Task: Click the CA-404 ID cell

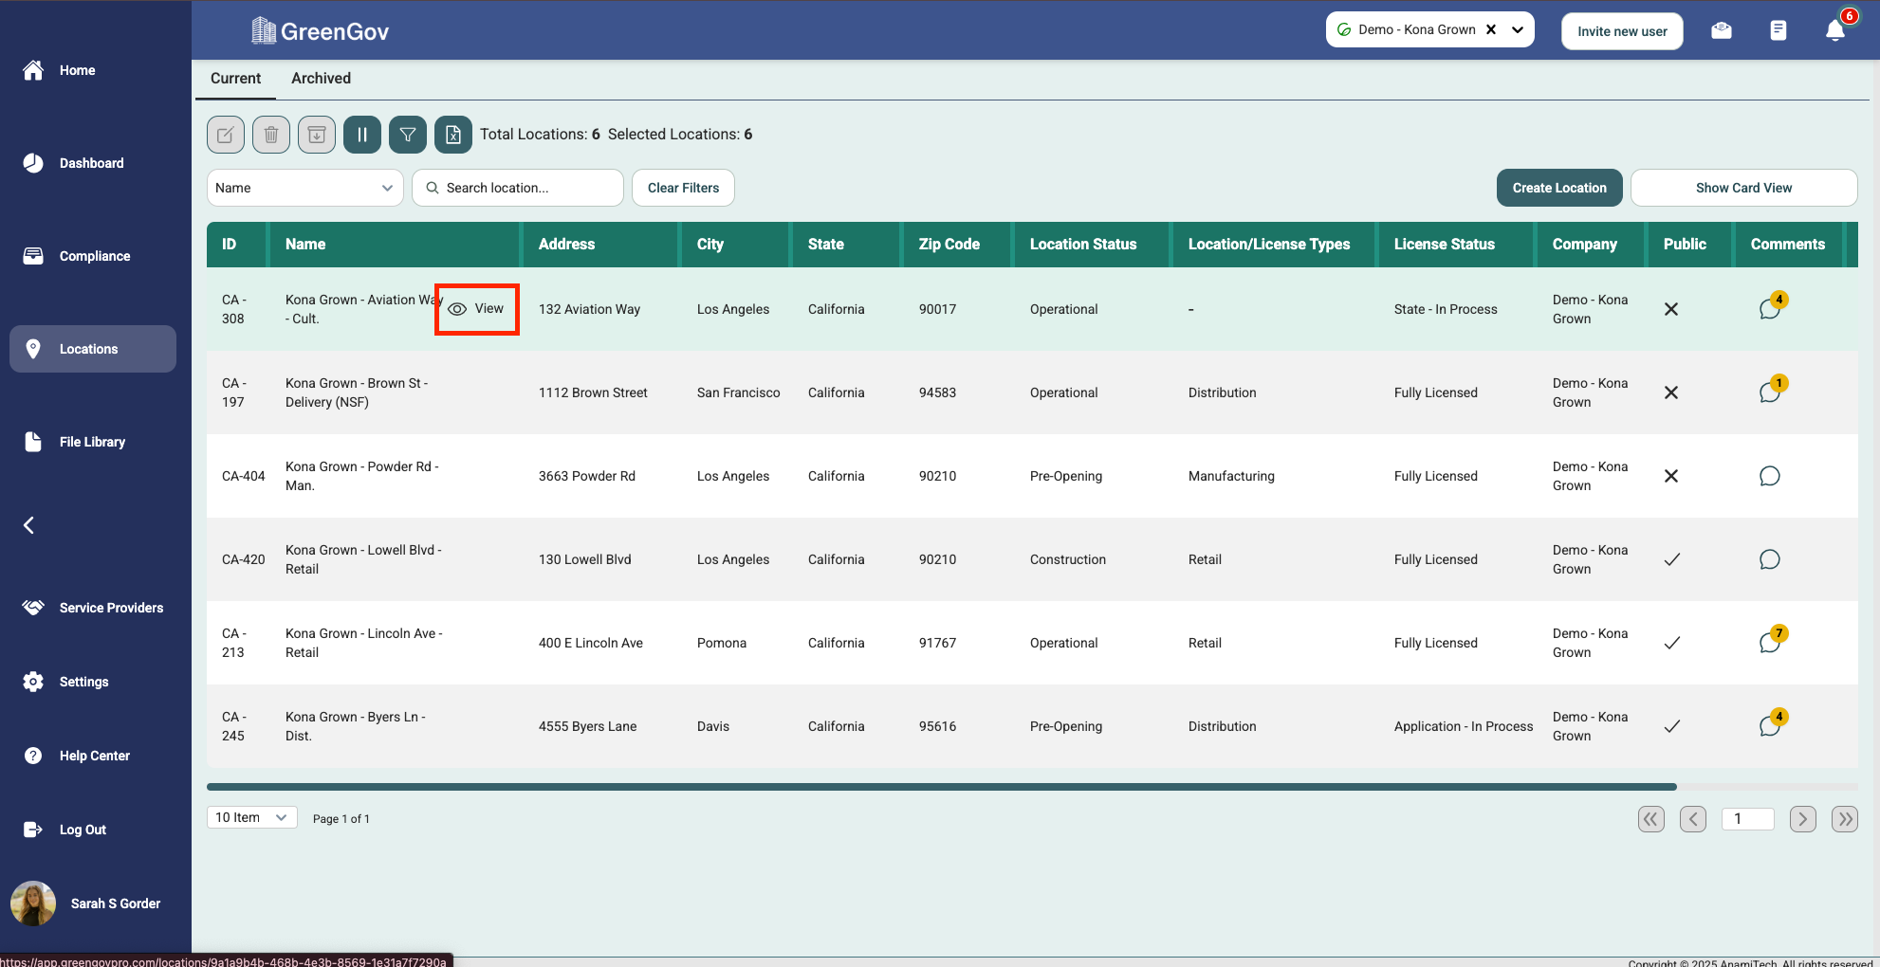Action: pyautogui.click(x=244, y=476)
